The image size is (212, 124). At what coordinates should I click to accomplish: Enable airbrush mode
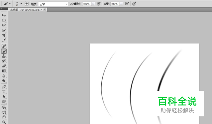click(127, 4)
